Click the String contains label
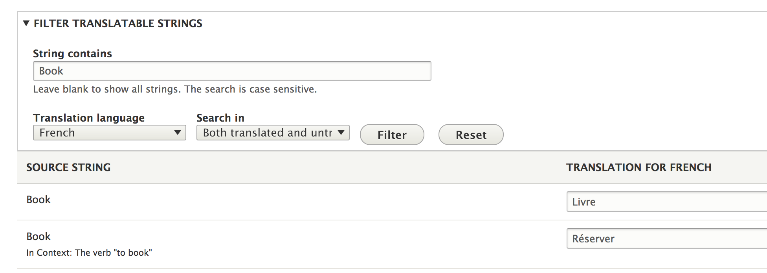767x273 pixels. [x=72, y=53]
